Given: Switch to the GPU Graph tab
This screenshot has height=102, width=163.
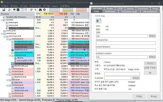Looking at the screenshot, I should [x=97, y=8].
